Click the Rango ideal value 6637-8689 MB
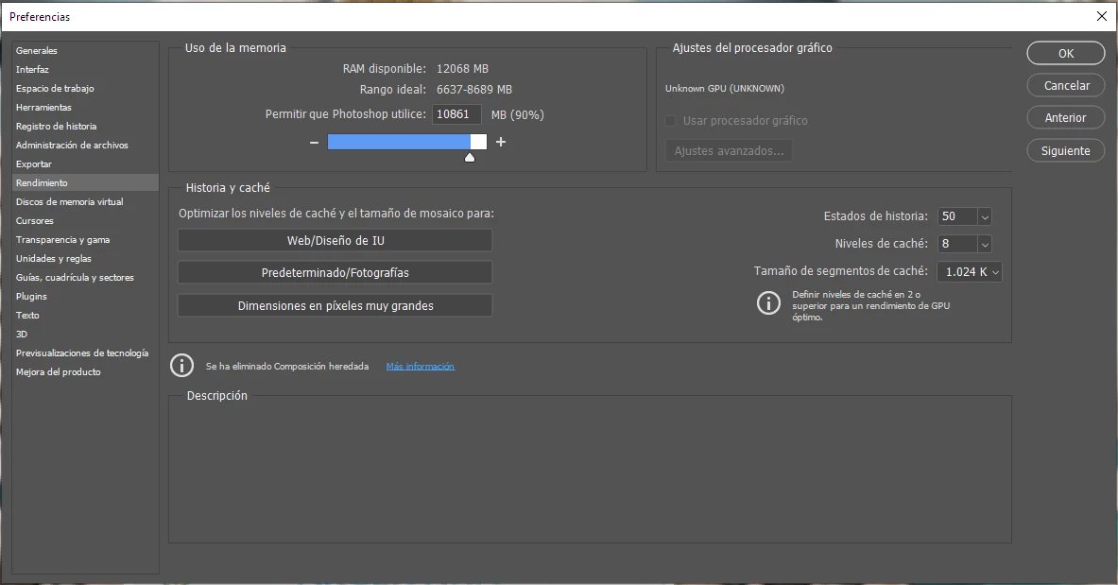The width and height of the screenshot is (1118, 585). [x=474, y=89]
